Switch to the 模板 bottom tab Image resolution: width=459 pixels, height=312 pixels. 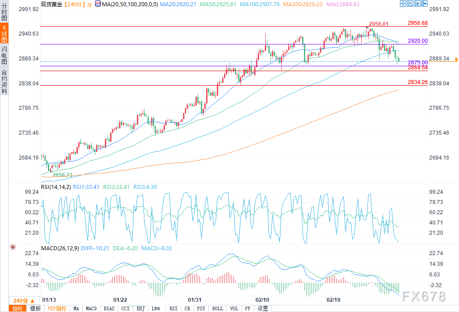tap(35, 308)
